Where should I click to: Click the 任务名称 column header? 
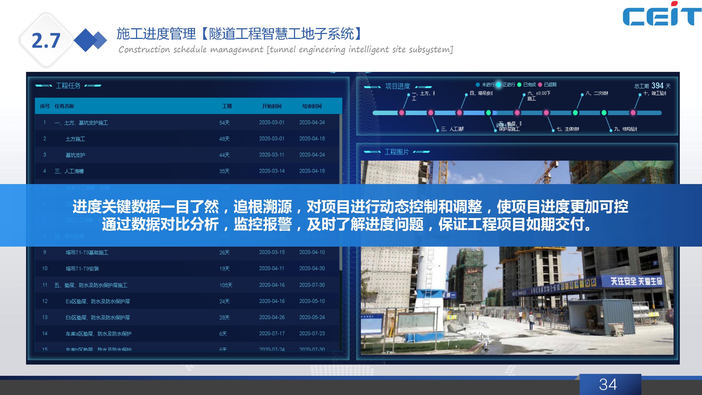[64, 106]
